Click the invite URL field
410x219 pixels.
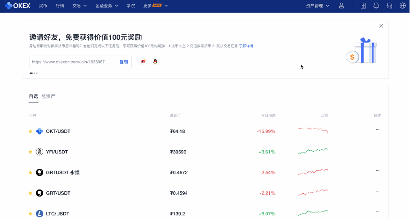click(x=80, y=62)
